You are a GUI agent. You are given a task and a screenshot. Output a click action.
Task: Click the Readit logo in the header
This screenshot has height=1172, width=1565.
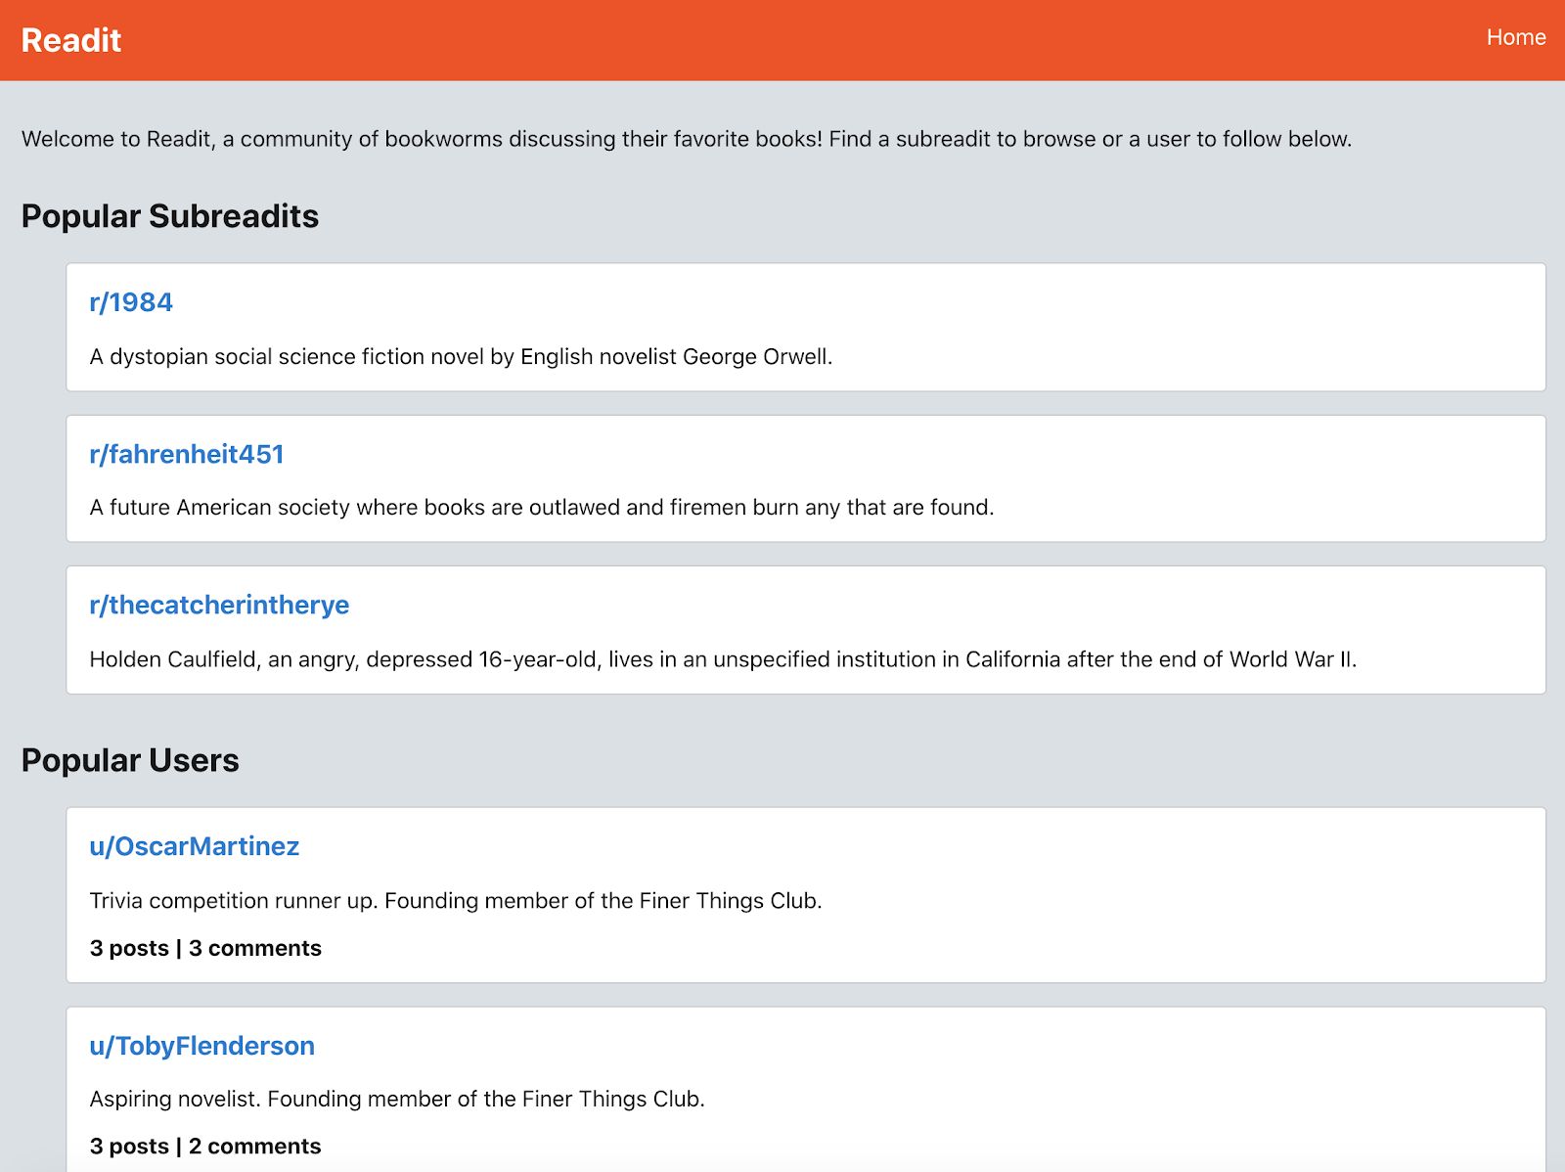coord(71,40)
